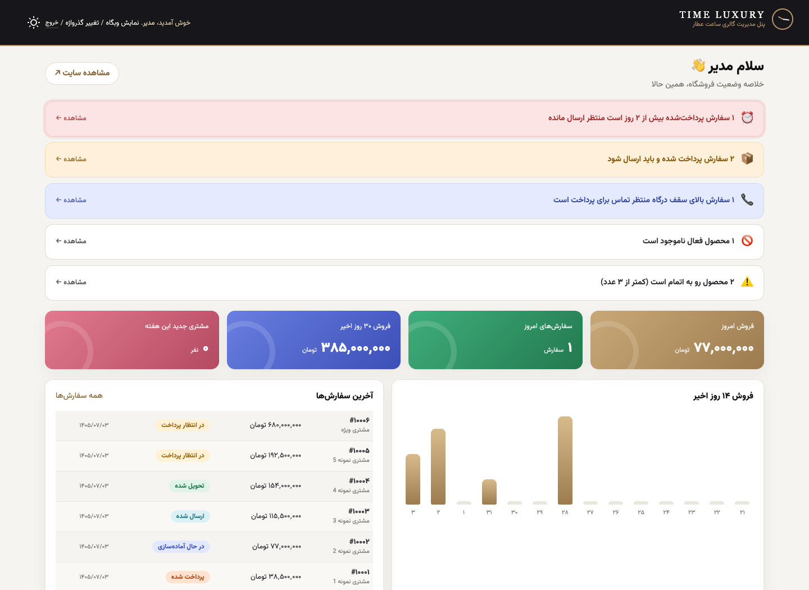Click the تحویل شده status badge
Viewport: 809px width, 590px height.
click(189, 486)
